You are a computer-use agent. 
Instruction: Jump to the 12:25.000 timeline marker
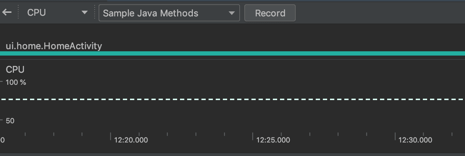(273, 140)
